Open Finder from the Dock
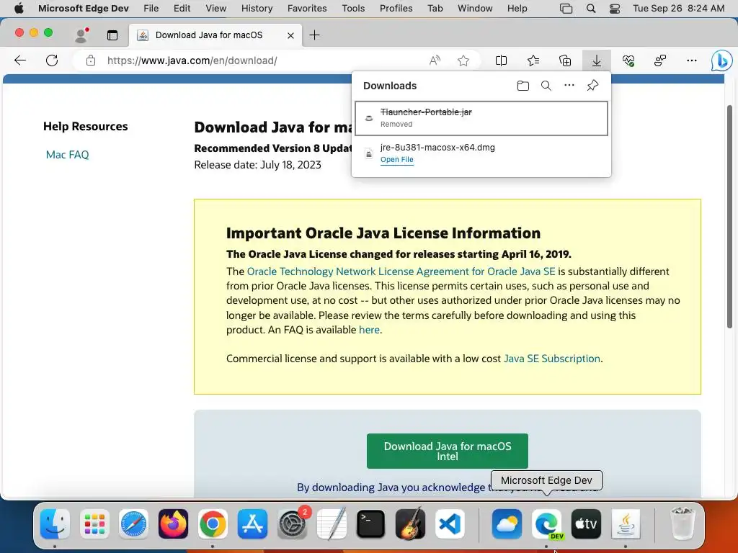Image resolution: width=738 pixels, height=553 pixels. click(55, 523)
